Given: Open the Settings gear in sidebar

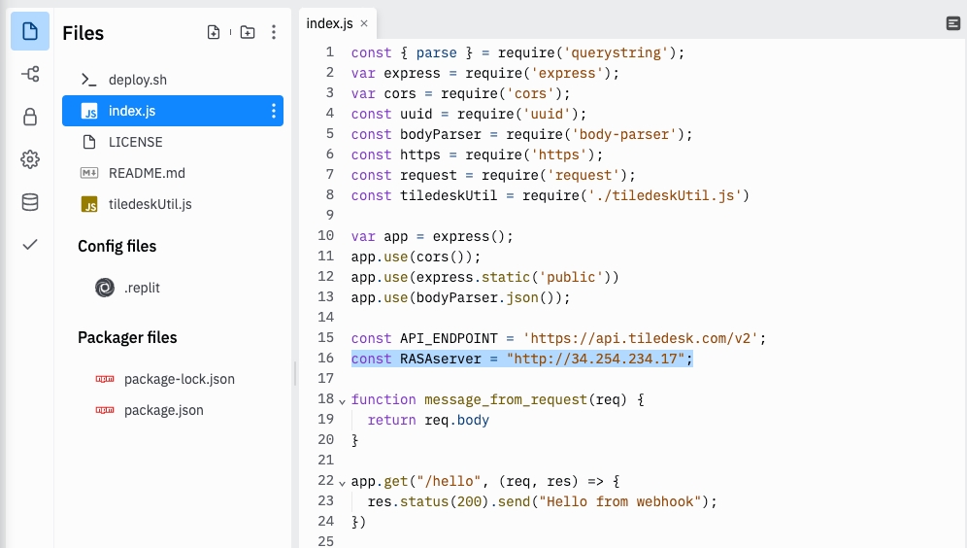Looking at the screenshot, I should [x=29, y=159].
